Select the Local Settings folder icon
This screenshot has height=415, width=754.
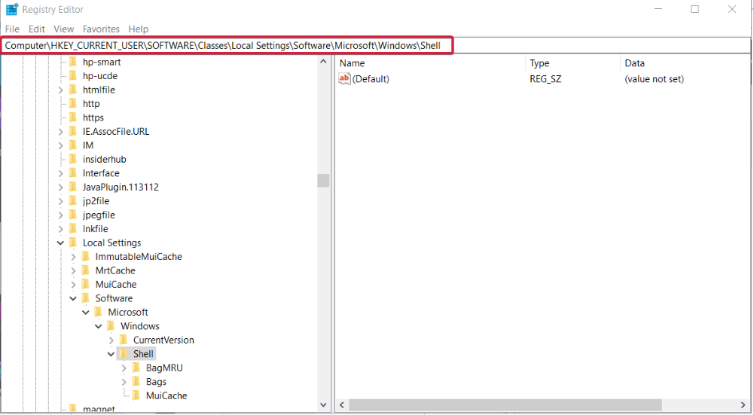tap(73, 243)
